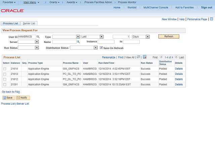Open Process Monitor breadcrumb
215x161 pixels.
[x=127, y=2]
